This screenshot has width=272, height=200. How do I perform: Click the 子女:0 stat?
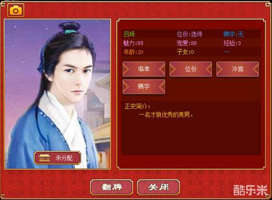click(x=185, y=52)
